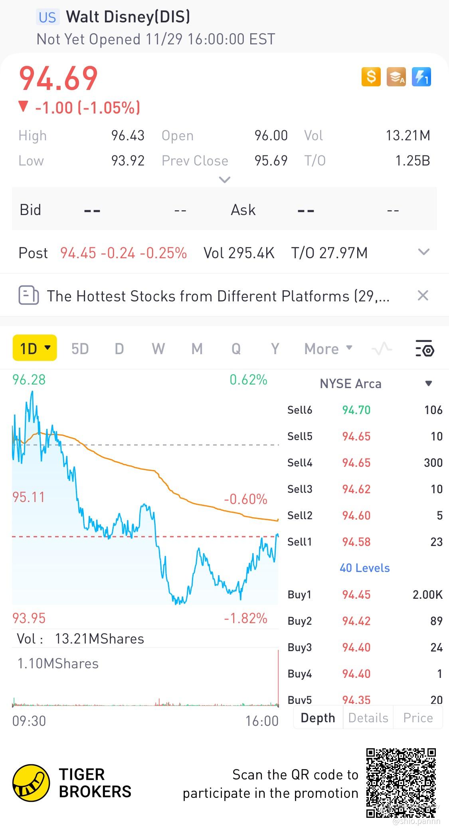Viewport: 449px width, 831px height.
Task: Open the Hottest Stocks news document icon
Action: click(29, 296)
